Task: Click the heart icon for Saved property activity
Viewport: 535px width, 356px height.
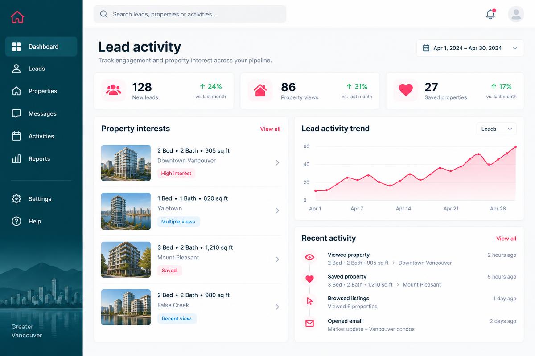Action: pos(309,279)
